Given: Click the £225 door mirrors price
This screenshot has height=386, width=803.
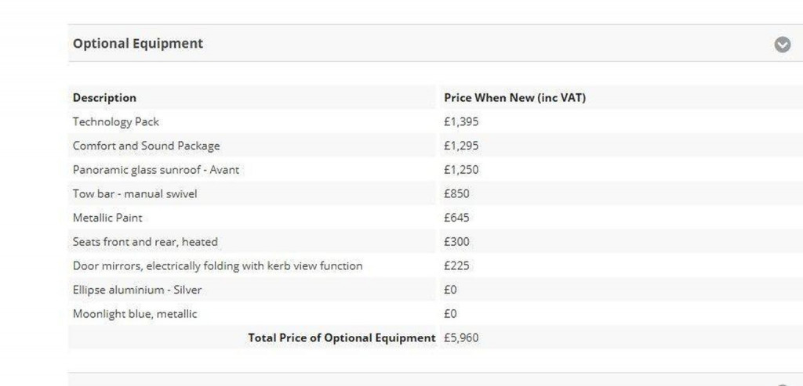Looking at the screenshot, I should [x=456, y=266].
